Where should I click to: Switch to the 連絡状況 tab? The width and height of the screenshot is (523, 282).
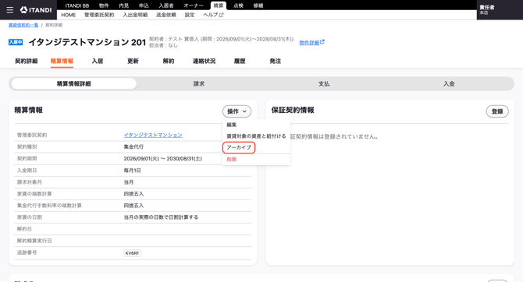point(204,62)
